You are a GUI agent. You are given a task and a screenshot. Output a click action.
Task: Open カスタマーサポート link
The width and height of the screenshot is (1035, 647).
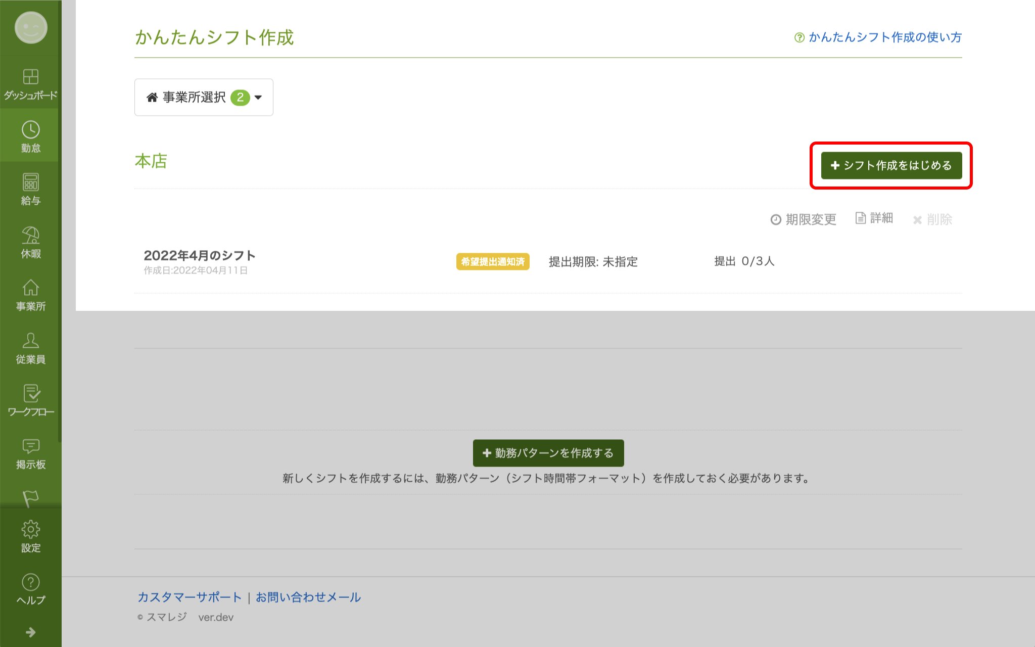coord(190,597)
